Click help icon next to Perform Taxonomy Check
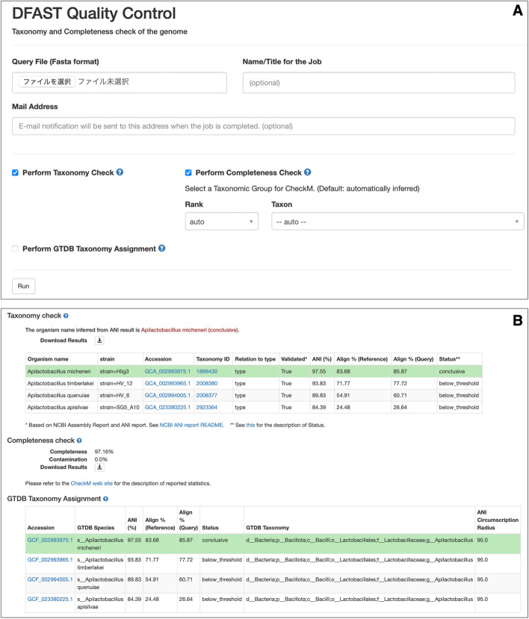Image resolution: width=529 pixels, height=619 pixels. pos(120,172)
